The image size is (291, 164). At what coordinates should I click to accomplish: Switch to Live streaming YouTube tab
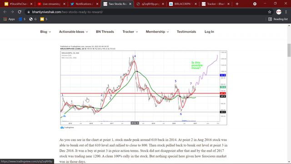pos(49,4)
